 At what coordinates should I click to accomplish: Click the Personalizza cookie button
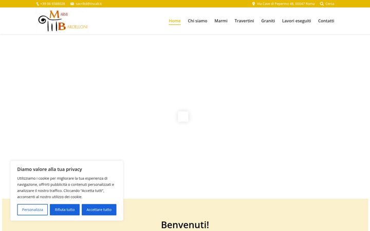pyautogui.click(x=32, y=209)
